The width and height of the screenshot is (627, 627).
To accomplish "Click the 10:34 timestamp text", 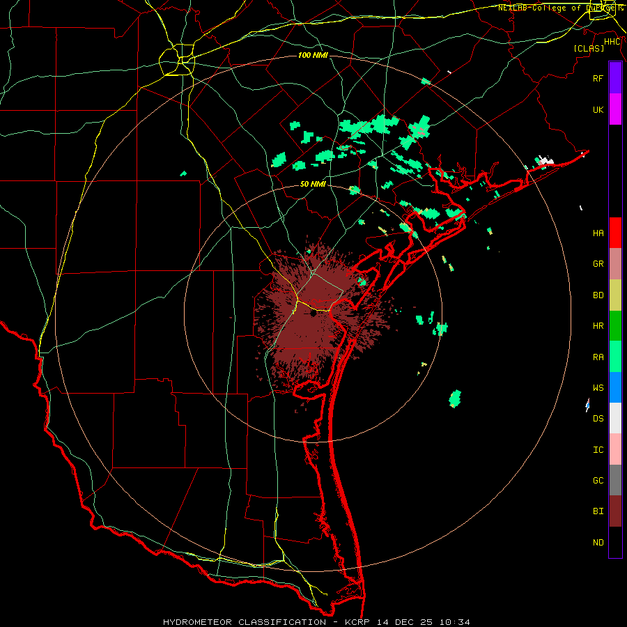I will click(455, 622).
